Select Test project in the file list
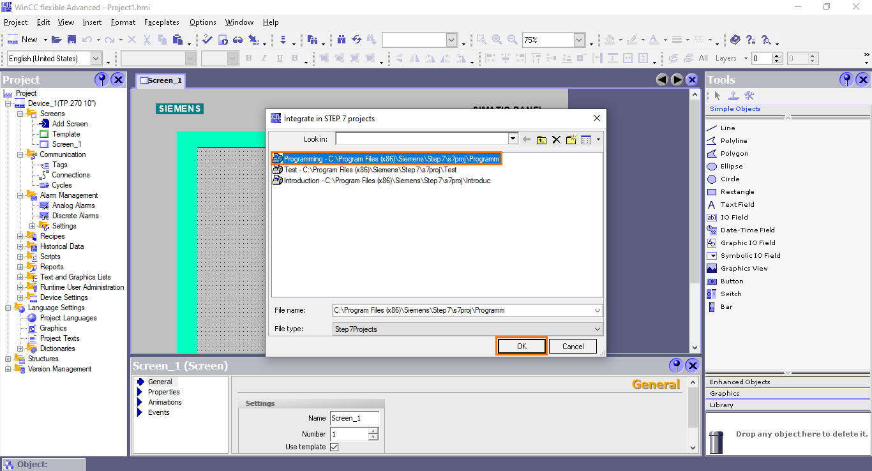Viewport: 872px width, 471px height. point(365,170)
